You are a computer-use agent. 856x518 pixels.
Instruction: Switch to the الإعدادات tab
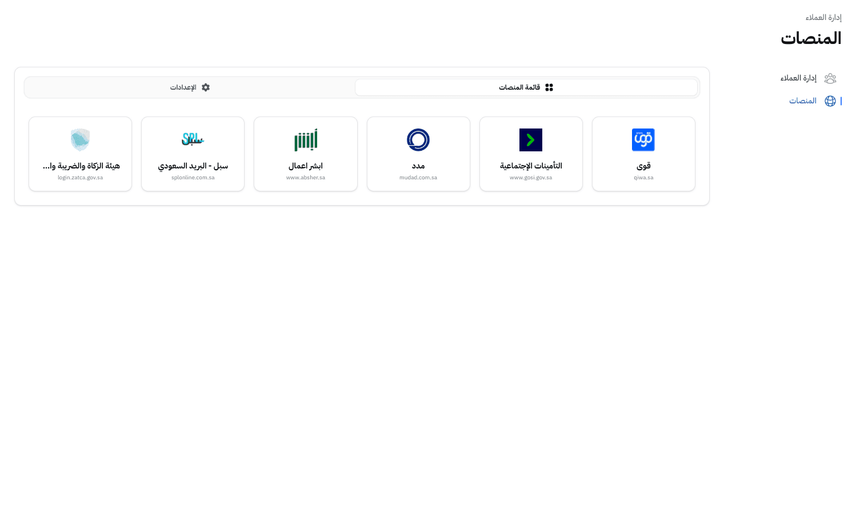pyautogui.click(x=190, y=87)
